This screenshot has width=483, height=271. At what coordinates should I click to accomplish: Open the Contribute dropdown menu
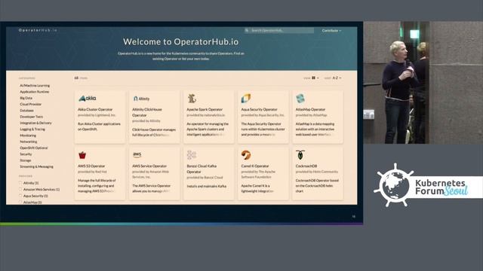tap(331, 30)
